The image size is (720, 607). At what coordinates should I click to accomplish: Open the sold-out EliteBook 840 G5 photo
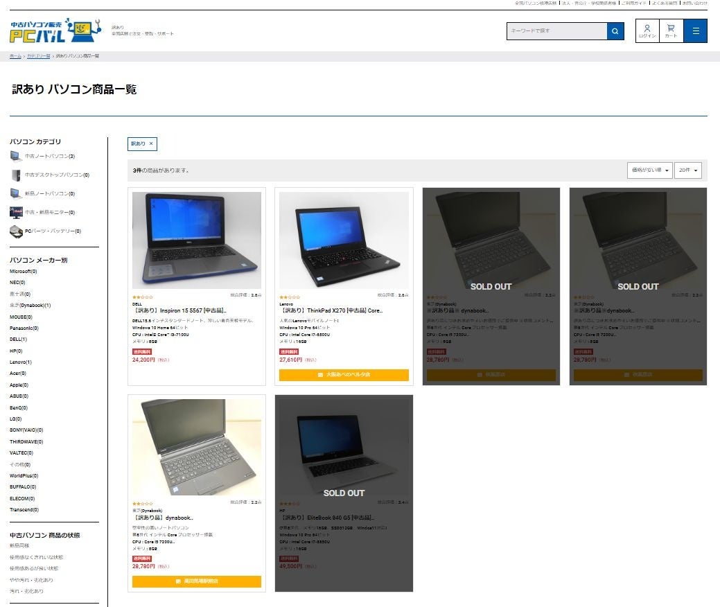(x=344, y=447)
